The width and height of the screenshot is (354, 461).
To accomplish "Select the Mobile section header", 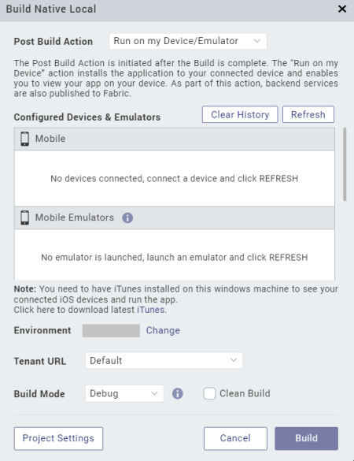I will (175, 139).
